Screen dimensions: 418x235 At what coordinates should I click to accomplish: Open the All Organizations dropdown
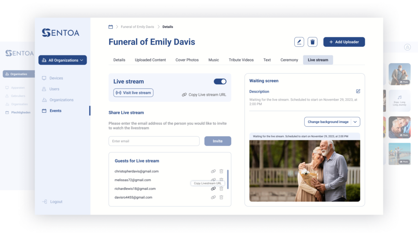tap(62, 60)
